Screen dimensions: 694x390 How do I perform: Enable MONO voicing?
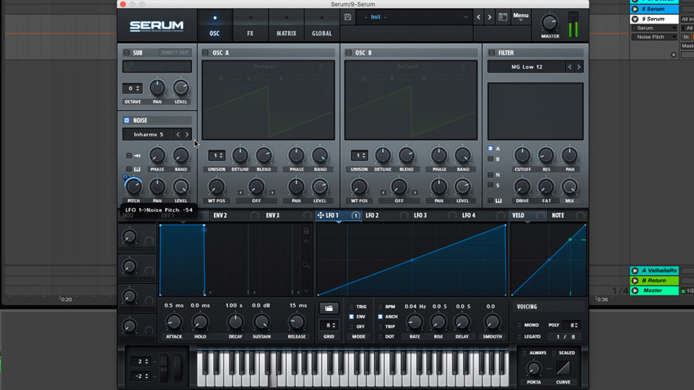519,325
